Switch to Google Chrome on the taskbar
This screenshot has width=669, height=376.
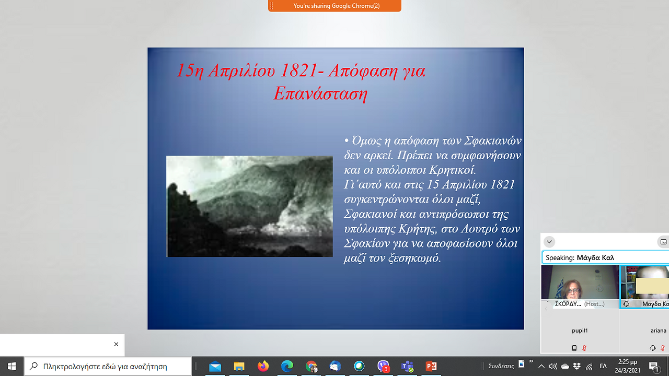311,366
